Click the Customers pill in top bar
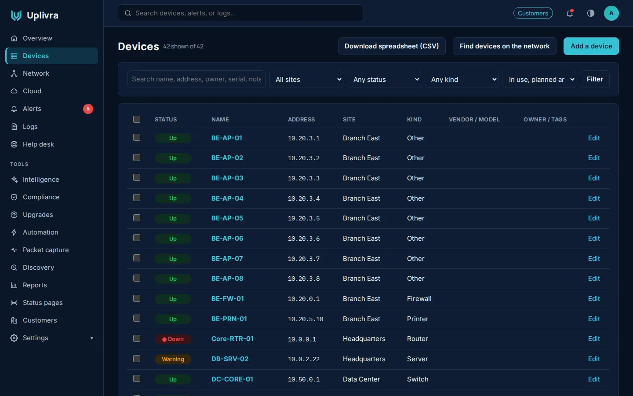Image resolution: width=633 pixels, height=396 pixels. [533, 13]
